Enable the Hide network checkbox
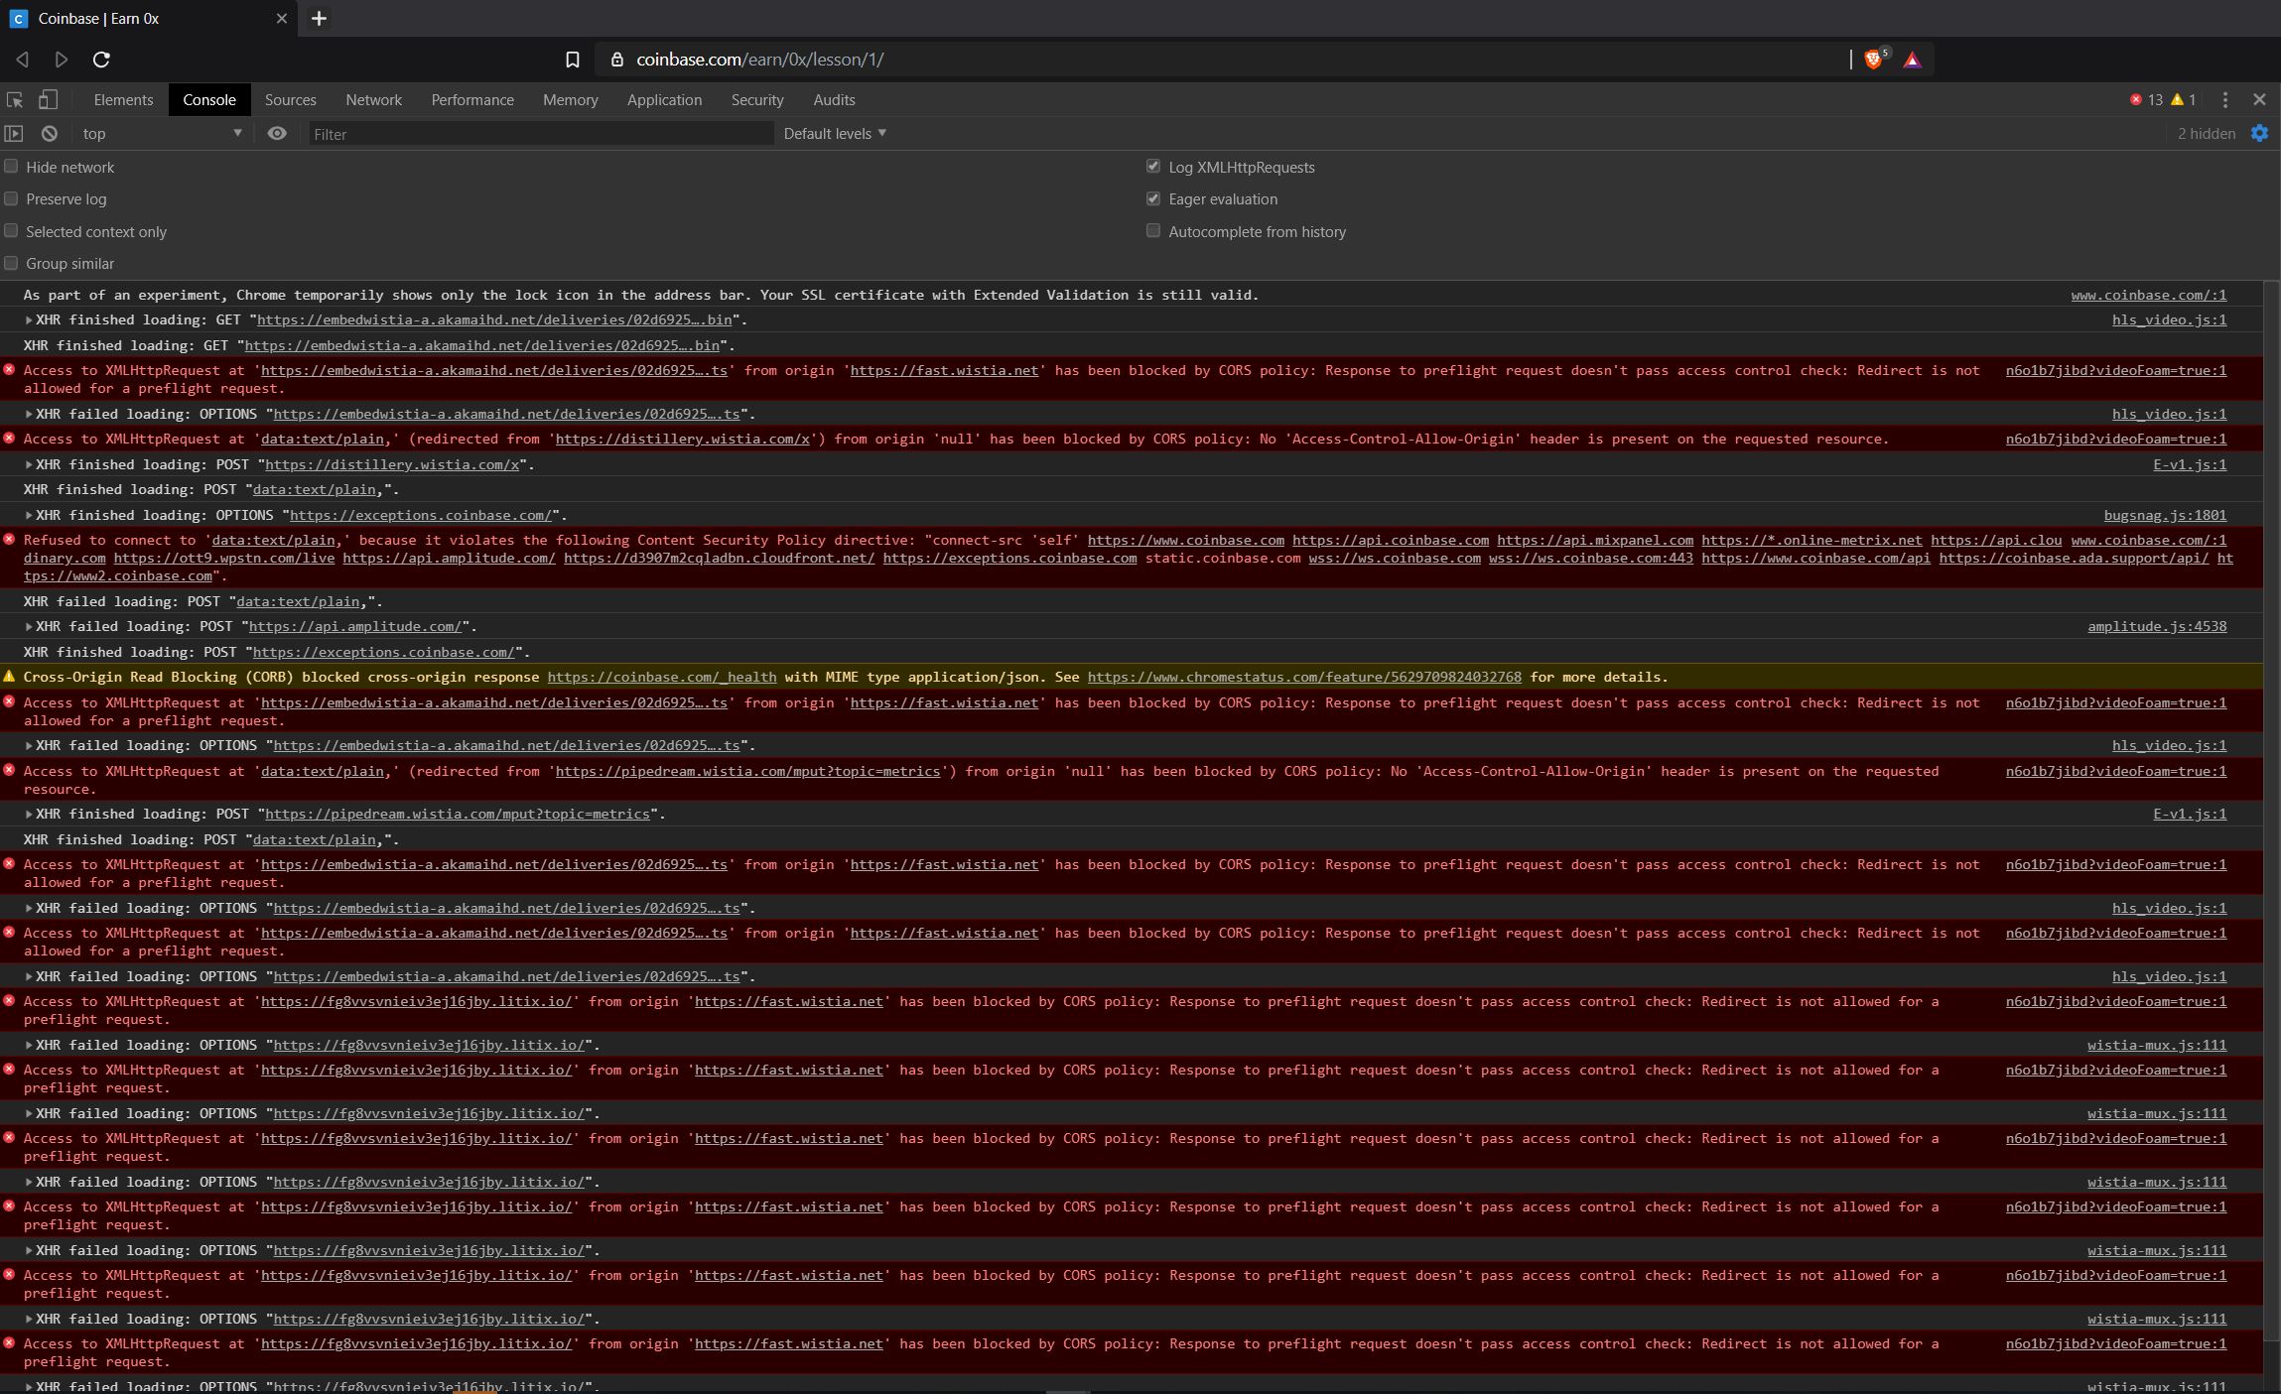This screenshot has height=1394, width=2281. pos(12,167)
